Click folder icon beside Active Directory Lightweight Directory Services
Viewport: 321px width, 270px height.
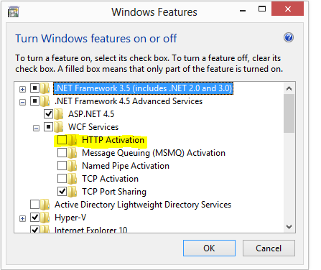click(x=45, y=205)
